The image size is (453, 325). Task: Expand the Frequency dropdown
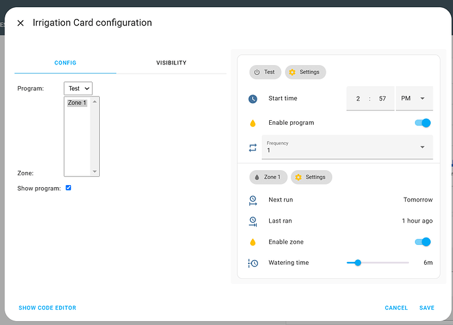point(347,147)
